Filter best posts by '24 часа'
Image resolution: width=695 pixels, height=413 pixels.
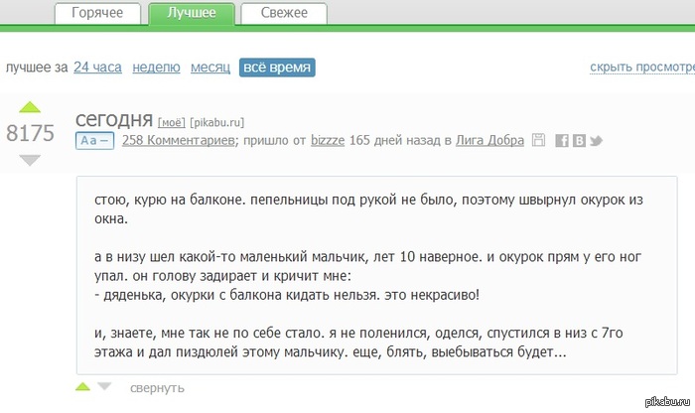(x=97, y=68)
